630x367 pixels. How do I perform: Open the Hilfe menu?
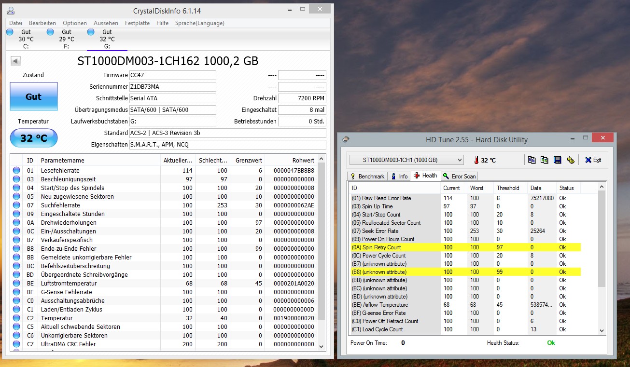(x=163, y=23)
